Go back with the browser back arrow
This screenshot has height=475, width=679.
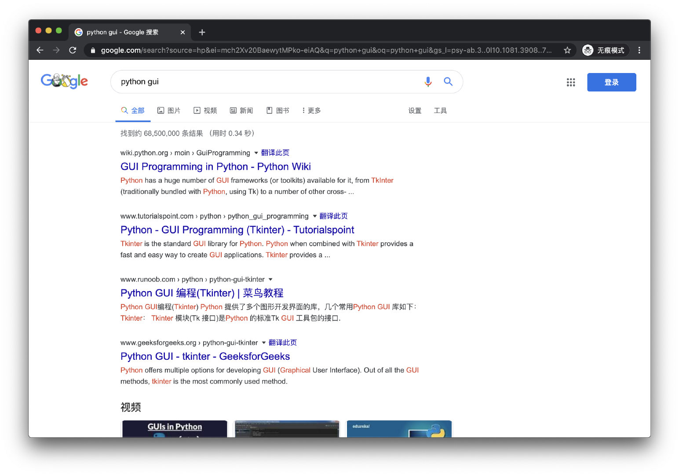coord(40,50)
